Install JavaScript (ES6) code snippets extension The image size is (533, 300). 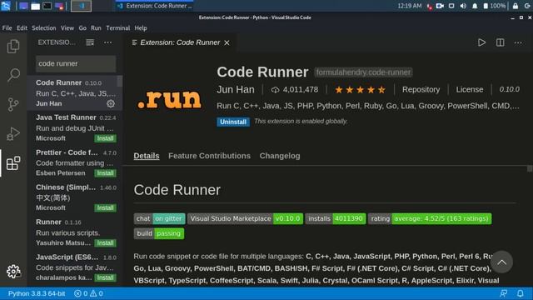pyautogui.click(x=106, y=277)
